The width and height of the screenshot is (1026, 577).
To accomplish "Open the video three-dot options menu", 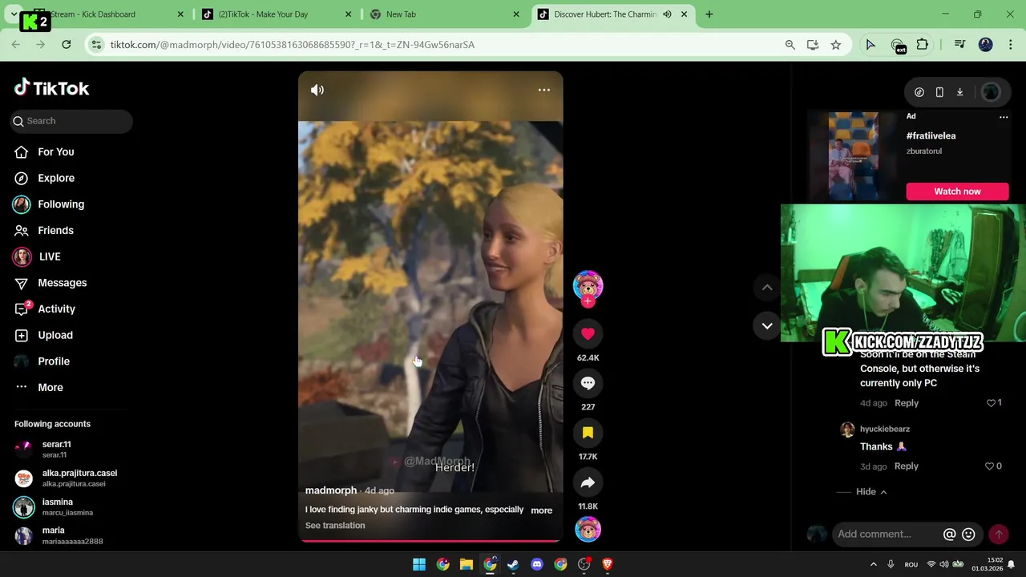I will [x=544, y=90].
